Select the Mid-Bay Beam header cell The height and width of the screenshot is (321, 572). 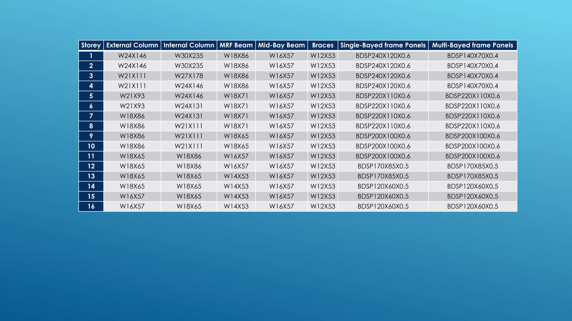pos(281,45)
